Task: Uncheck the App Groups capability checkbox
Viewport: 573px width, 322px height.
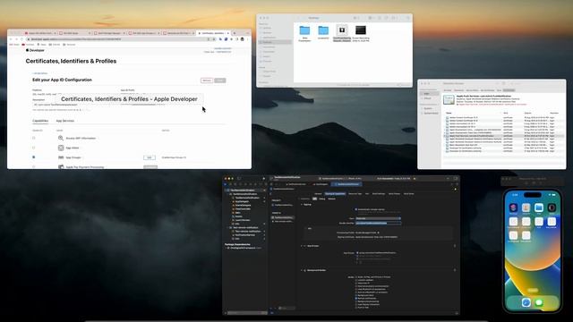Action: 34,157
